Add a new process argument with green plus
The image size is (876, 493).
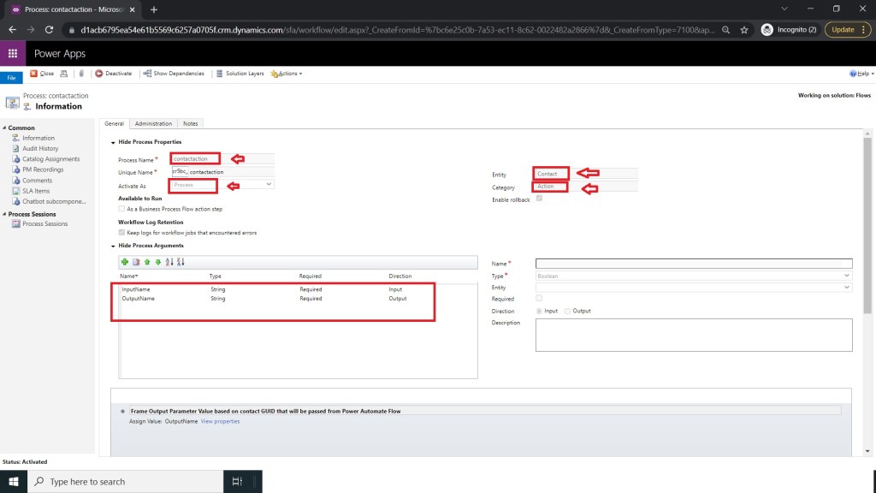[x=125, y=262]
